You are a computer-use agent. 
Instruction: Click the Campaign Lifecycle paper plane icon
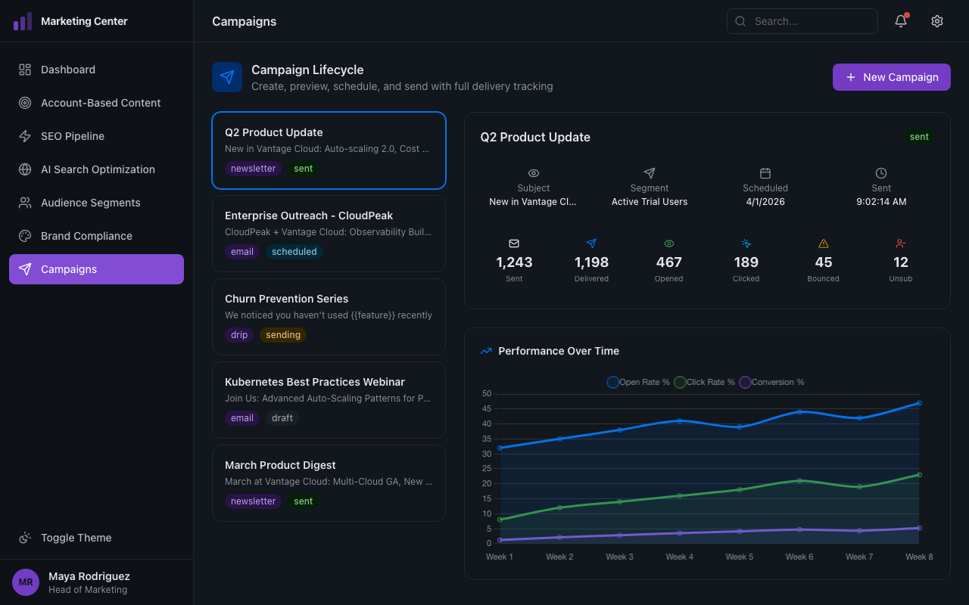point(227,76)
